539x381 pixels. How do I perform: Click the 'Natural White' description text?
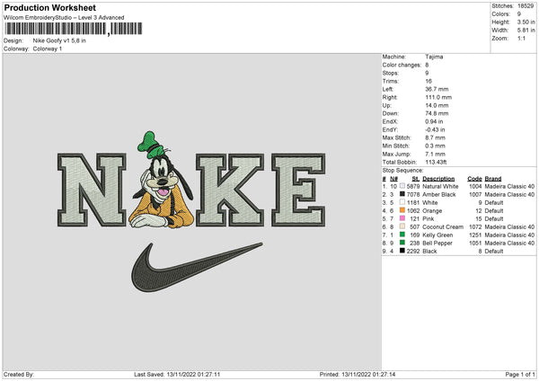pos(440,186)
